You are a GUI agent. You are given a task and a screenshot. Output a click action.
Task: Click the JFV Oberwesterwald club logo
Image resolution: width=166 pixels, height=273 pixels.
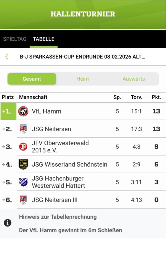point(23,147)
